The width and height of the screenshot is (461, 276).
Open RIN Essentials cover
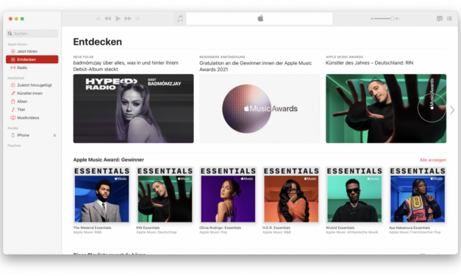click(x=165, y=195)
